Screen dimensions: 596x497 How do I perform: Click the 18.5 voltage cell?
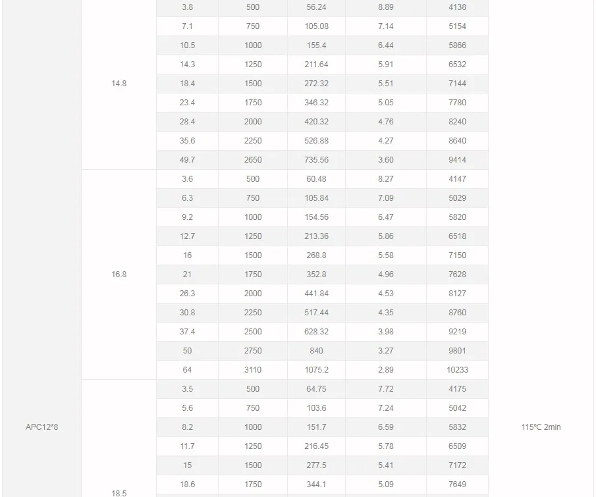click(x=119, y=493)
